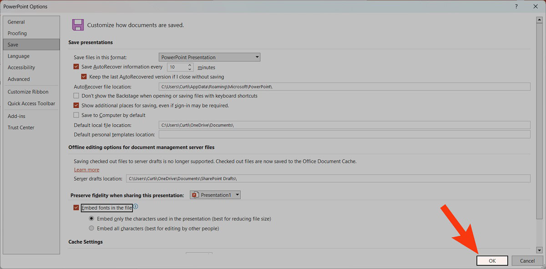
Task: Enable Save to Computer by default
Action: coord(76,115)
